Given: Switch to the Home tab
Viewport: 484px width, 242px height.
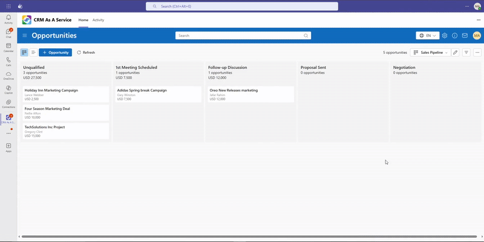Looking at the screenshot, I should tap(83, 20).
